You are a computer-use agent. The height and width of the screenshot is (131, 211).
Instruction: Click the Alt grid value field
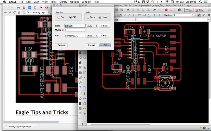click(x=75, y=36)
